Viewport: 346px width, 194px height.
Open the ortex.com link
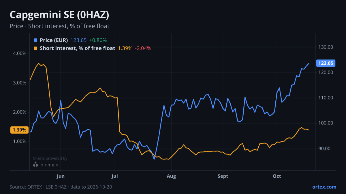[x=324, y=187]
